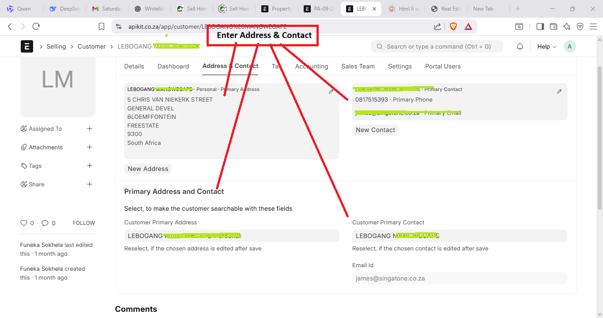Screen dimensions: 603x318
Task: Go to Selling in the breadcrumb
Action: (56, 46)
